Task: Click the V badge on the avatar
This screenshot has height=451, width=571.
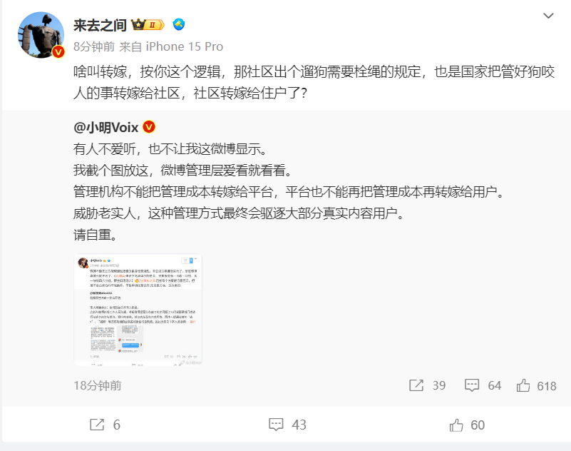Action: click(58, 52)
